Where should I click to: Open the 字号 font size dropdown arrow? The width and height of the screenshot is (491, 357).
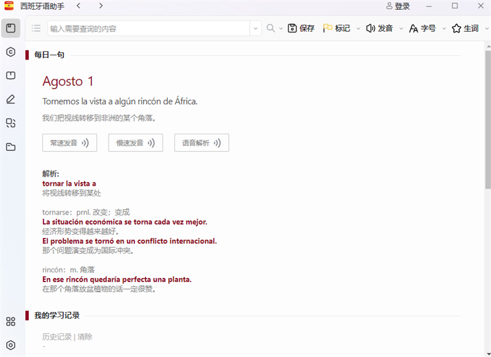(444, 29)
